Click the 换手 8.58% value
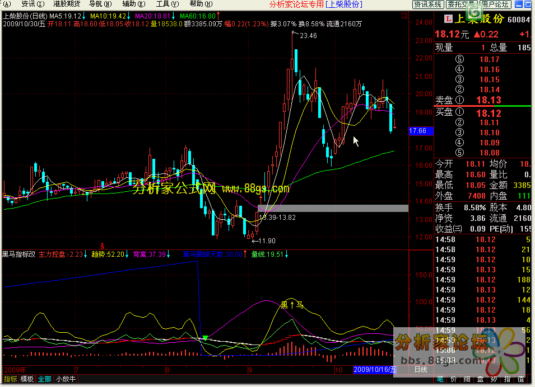535x387 pixels. pos(474,207)
